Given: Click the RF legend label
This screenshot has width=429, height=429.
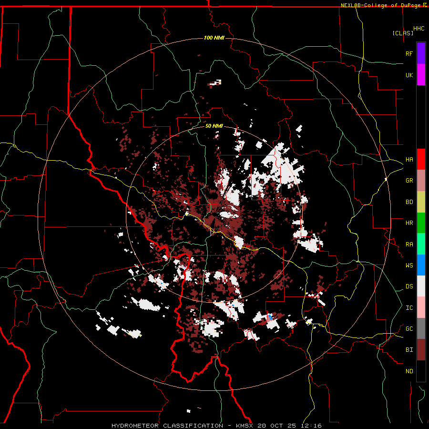Looking at the screenshot, I should 409,53.
